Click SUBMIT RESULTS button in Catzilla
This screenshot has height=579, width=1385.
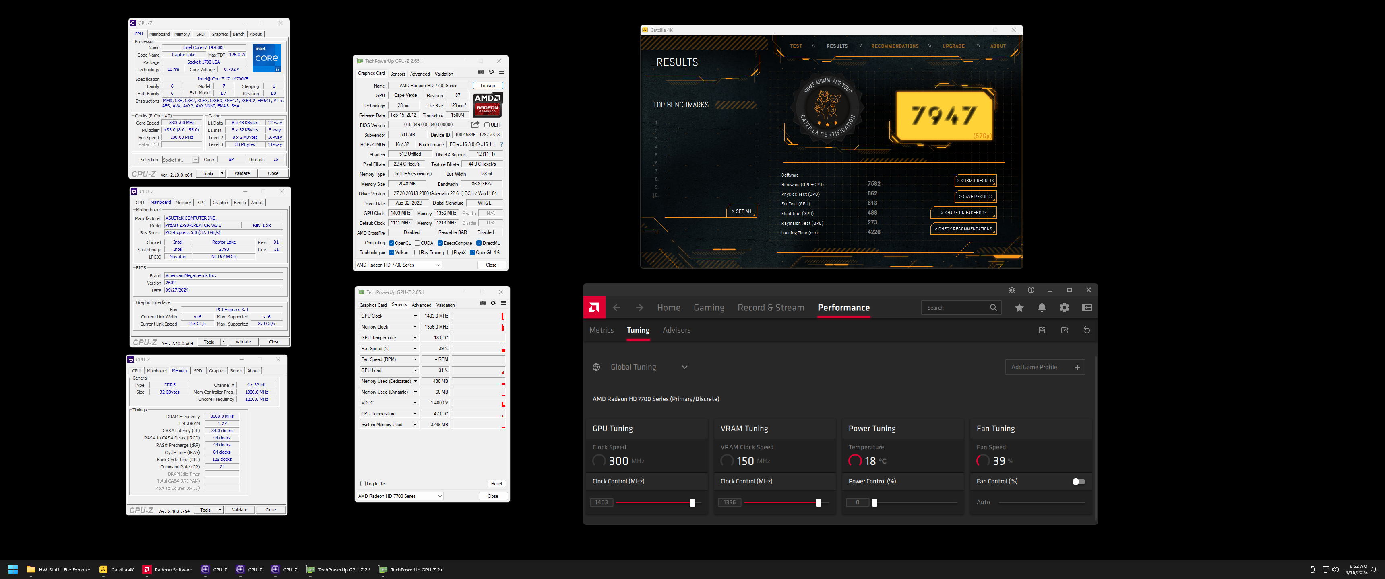coord(975,181)
